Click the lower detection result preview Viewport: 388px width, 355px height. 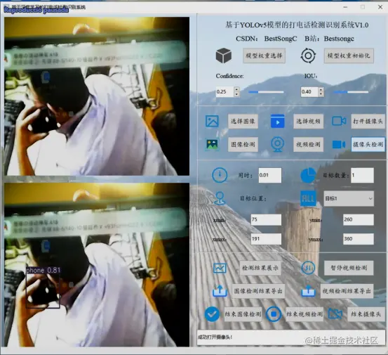pyautogui.click(x=97, y=265)
